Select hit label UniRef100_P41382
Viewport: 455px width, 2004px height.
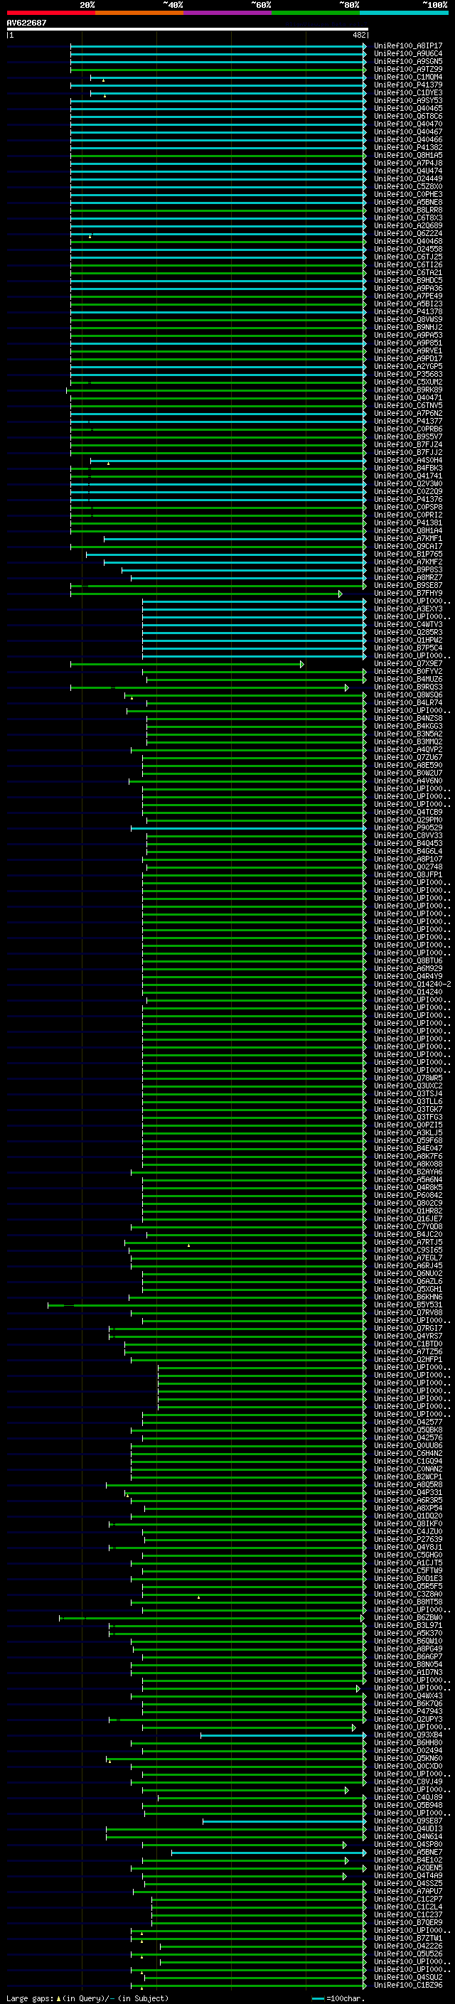point(408,147)
